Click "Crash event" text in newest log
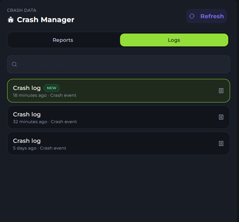Image resolution: width=239 pixels, height=222 pixels. [63, 95]
